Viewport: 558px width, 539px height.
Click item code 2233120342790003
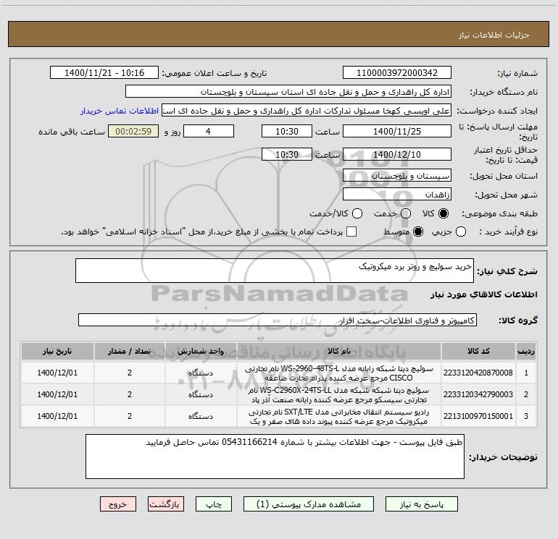478,394
